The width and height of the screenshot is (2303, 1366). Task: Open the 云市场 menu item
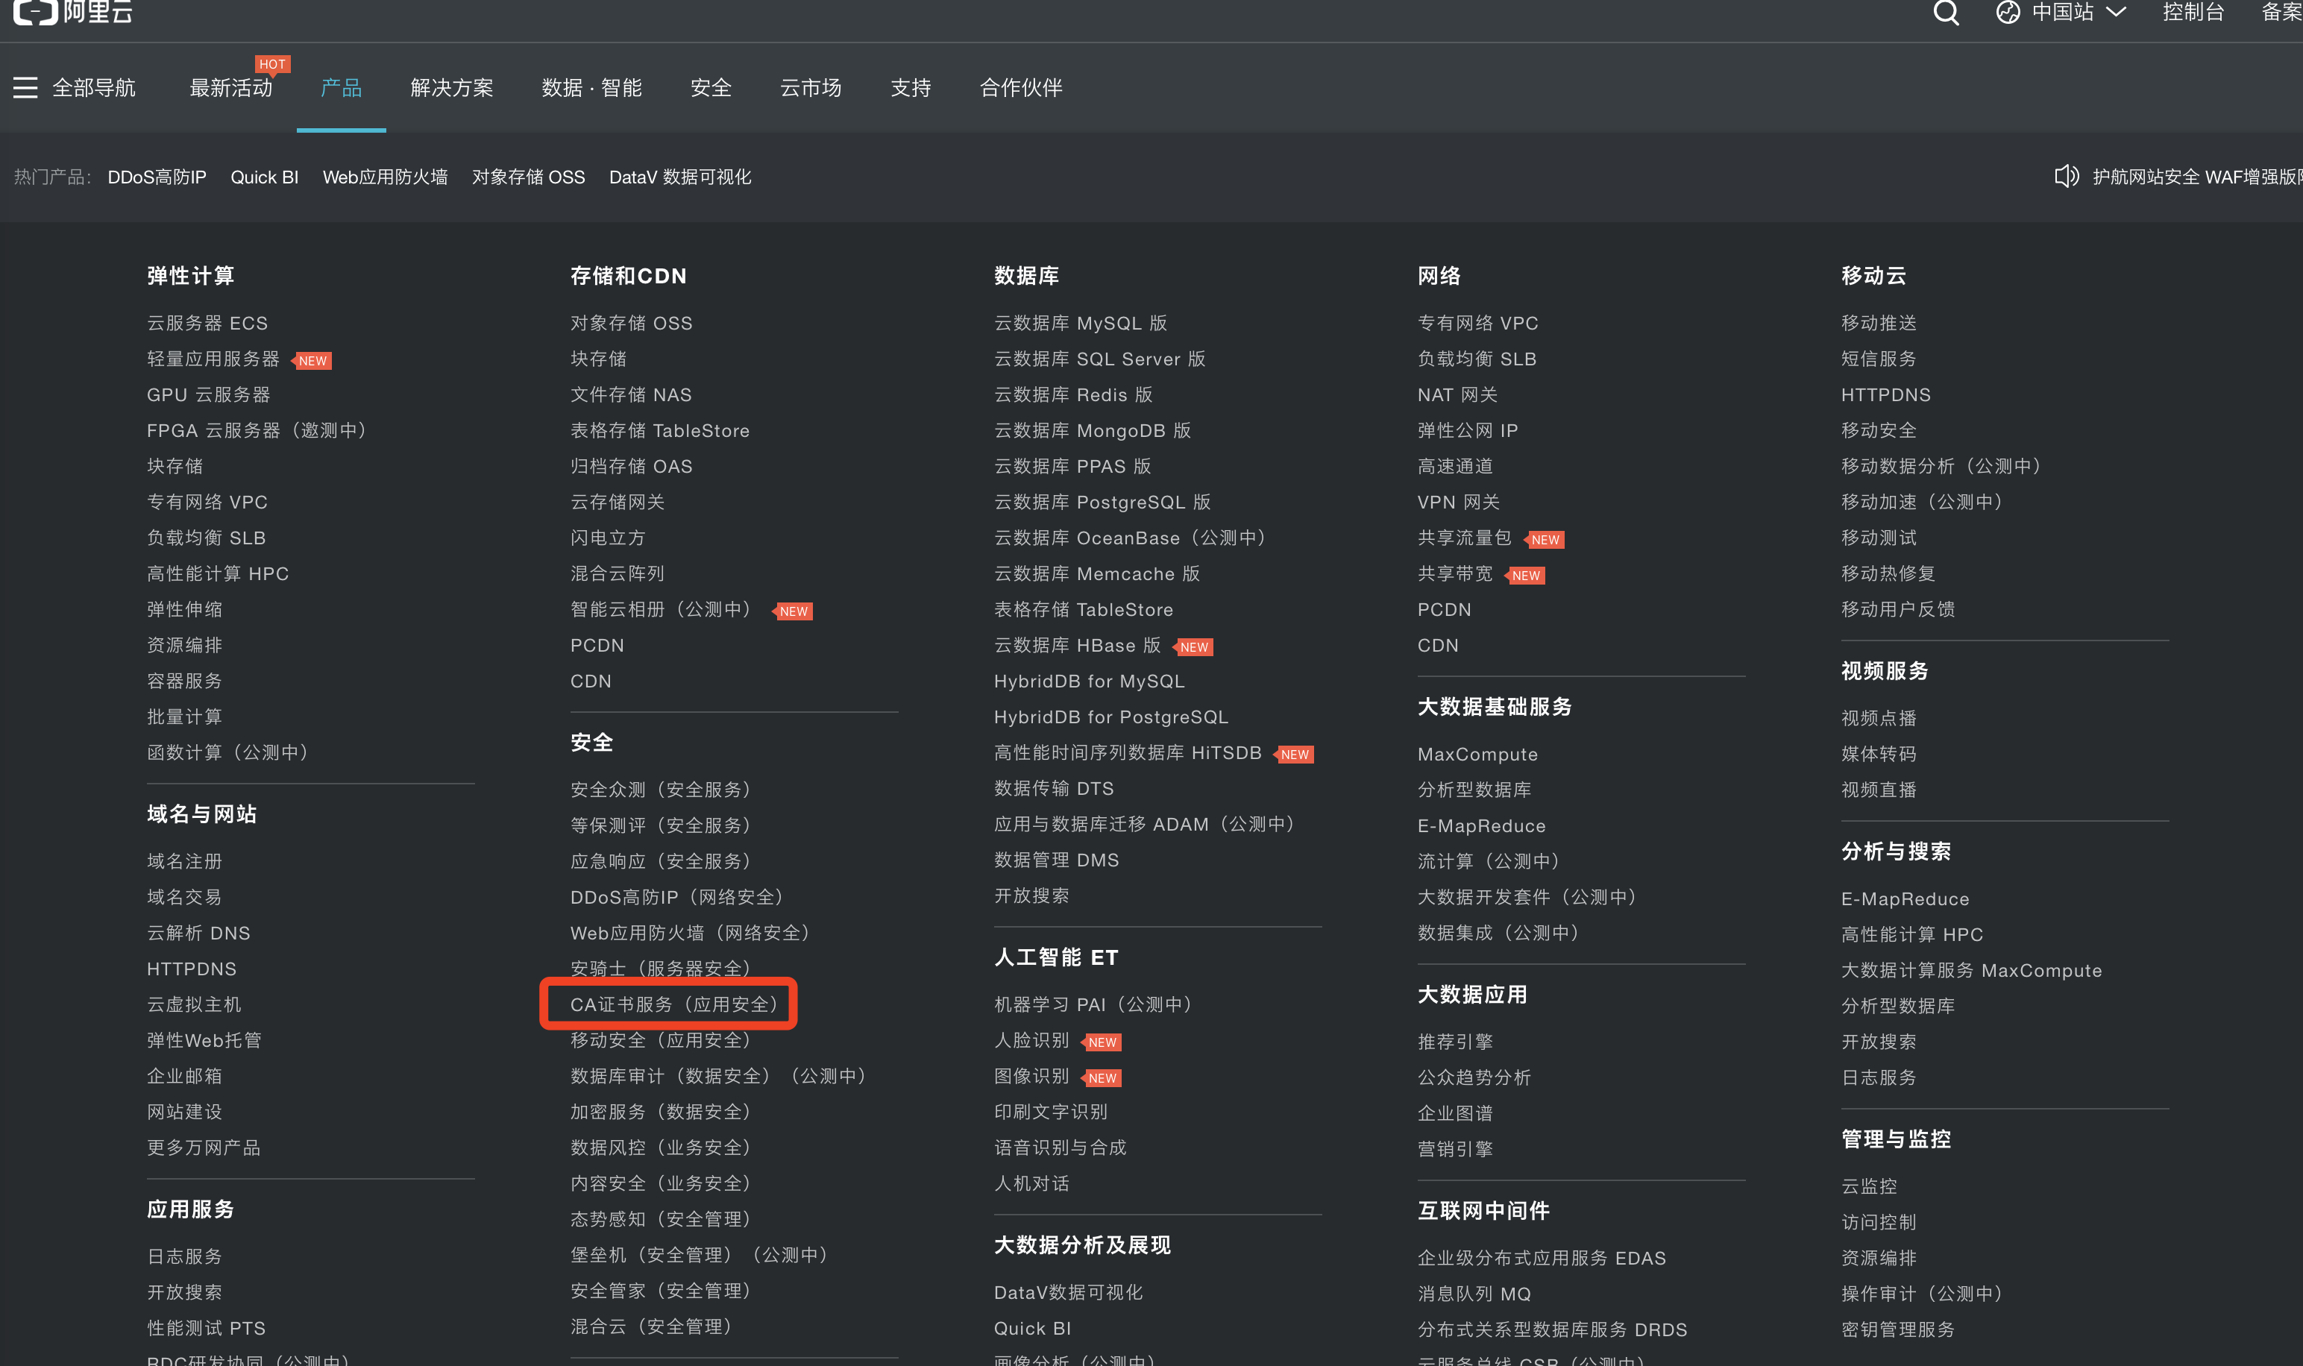pos(810,89)
